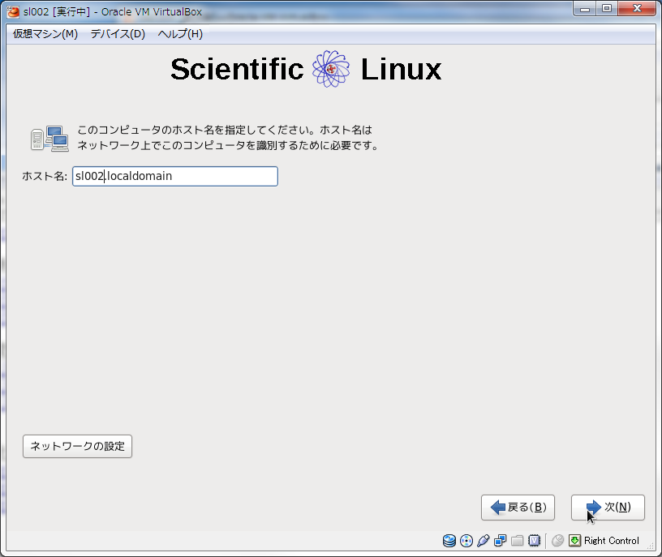
Task: Click the shared folders status icon
Action: point(517,541)
